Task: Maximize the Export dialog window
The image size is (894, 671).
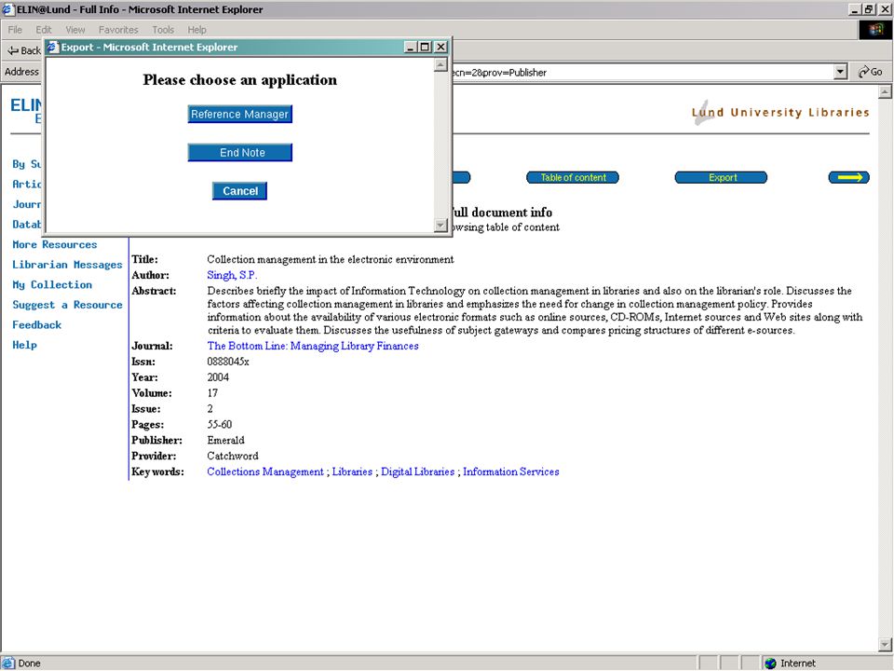Action: point(425,47)
